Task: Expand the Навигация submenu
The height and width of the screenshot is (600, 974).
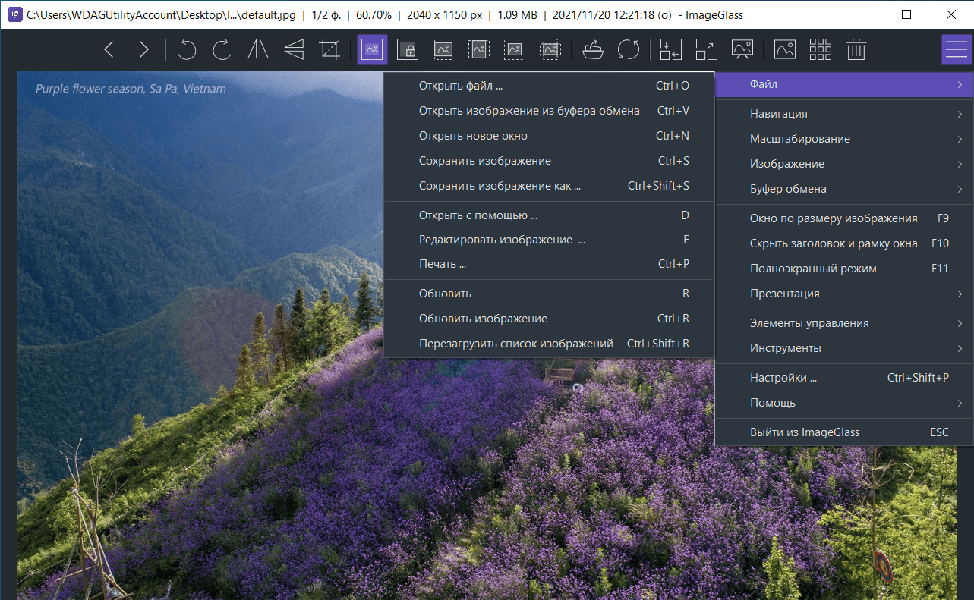Action: click(x=844, y=114)
